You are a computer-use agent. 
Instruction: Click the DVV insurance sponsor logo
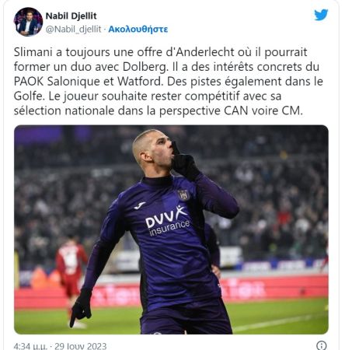[167, 221]
